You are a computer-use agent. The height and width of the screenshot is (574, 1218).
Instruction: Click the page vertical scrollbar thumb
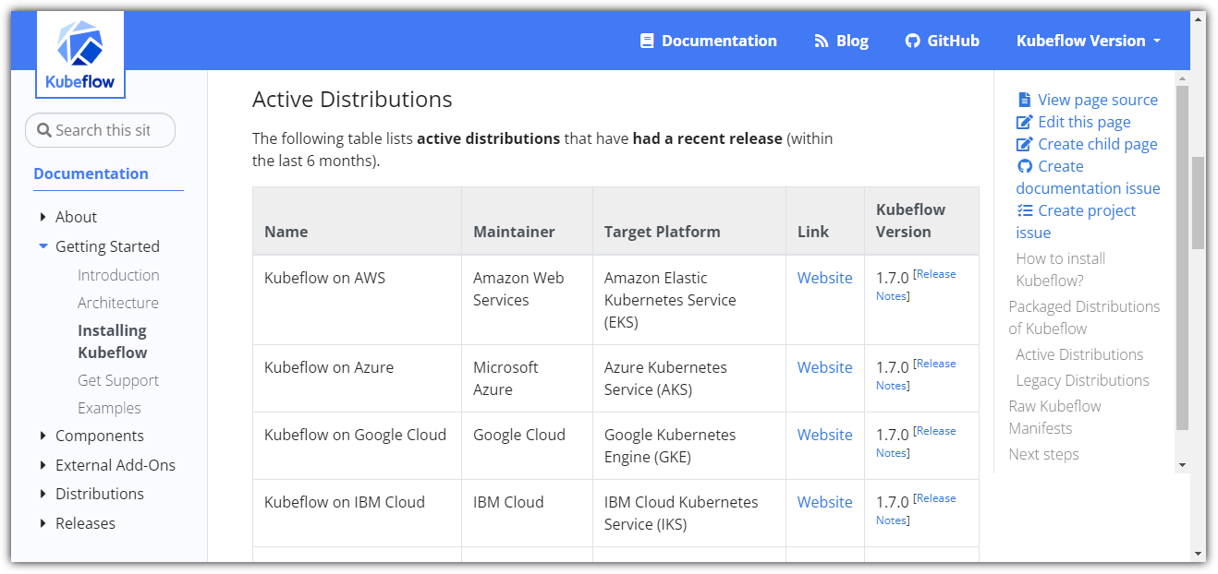pos(1198,203)
